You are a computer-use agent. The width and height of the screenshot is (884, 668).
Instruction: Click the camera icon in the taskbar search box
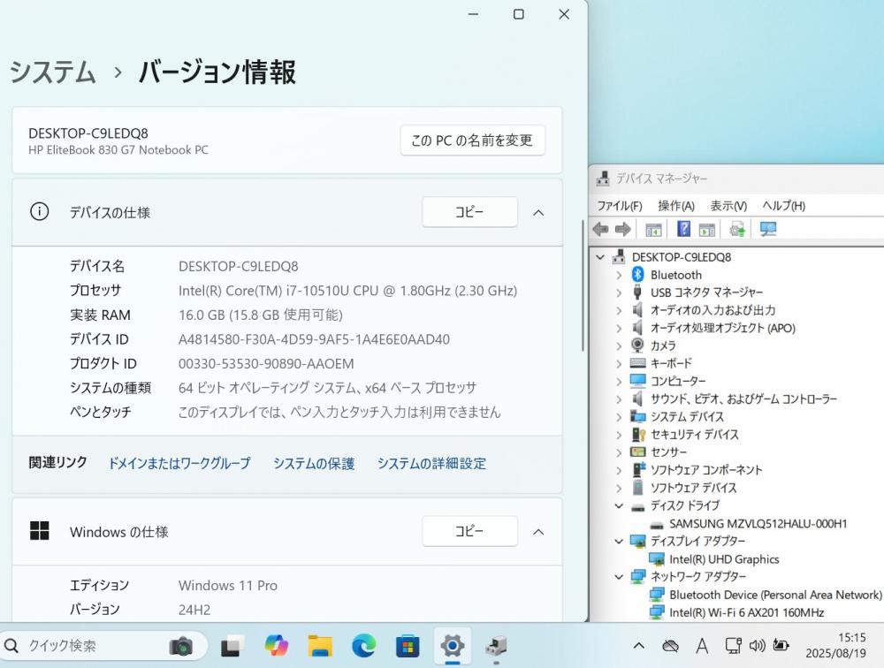(180, 646)
